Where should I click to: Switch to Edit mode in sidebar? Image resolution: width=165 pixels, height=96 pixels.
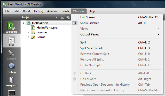tap(11, 41)
